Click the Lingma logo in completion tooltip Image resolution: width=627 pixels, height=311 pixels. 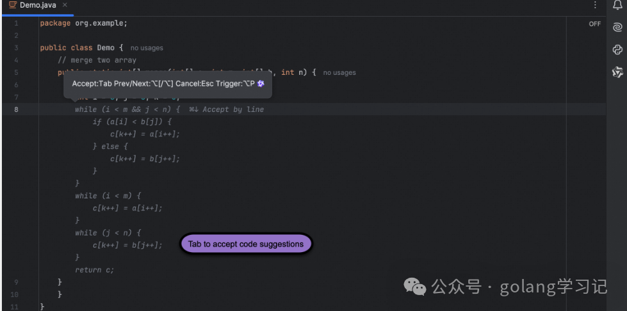click(261, 84)
